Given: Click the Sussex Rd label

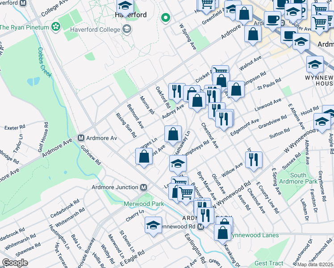Looking at the screenshot, I should pos(292,161).
